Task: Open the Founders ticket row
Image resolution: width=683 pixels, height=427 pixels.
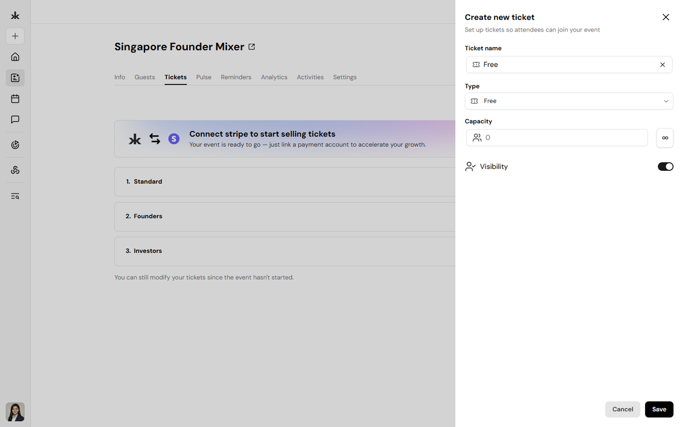Action: (285, 216)
